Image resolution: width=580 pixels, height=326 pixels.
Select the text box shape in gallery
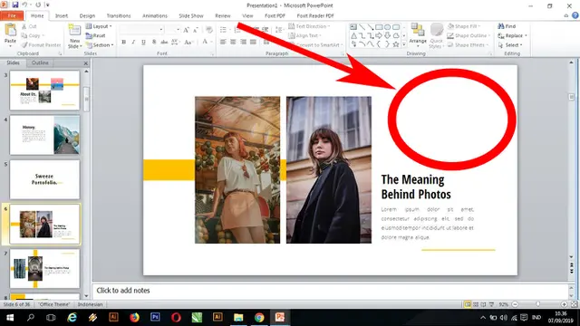[353, 27]
